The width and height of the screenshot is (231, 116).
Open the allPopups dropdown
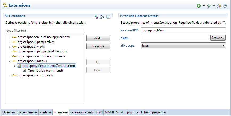pos(183,45)
